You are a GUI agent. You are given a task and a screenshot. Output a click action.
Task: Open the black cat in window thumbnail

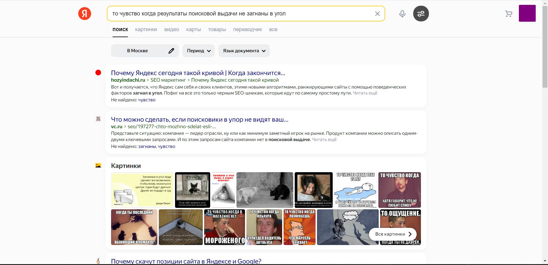coord(192,190)
